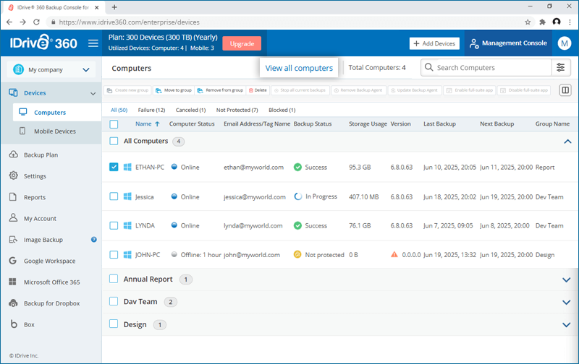Click Add Devices button
The height and width of the screenshot is (364, 579).
[x=434, y=43]
